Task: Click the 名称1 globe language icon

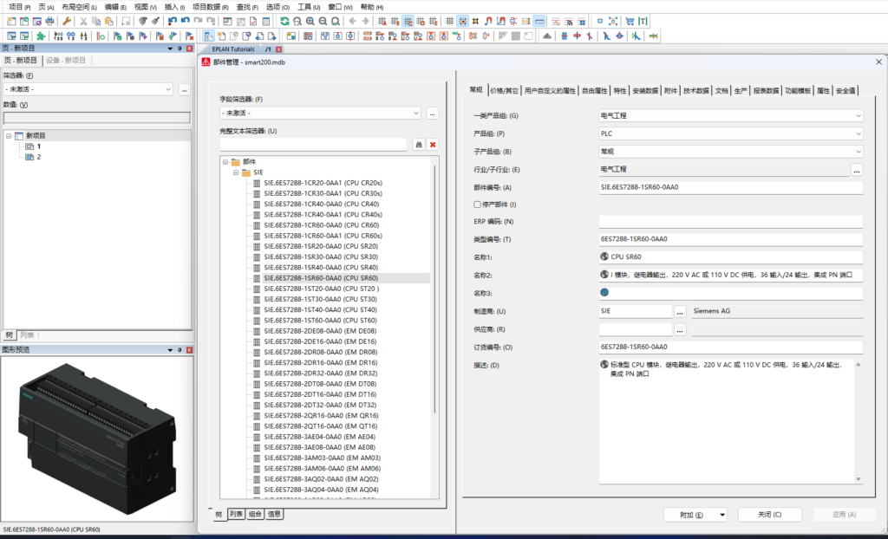Action: tap(604, 257)
